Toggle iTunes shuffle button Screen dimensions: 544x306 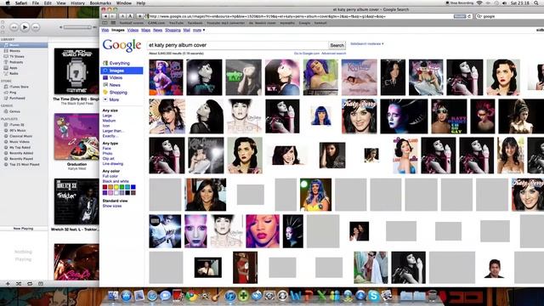coord(19,283)
